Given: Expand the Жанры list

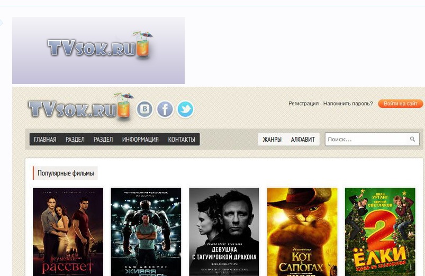Looking at the screenshot, I should coord(272,139).
